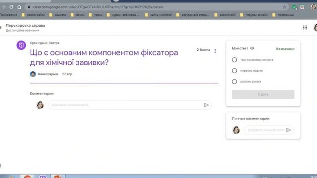
Task: Open the extension icon next to the shield
Action: (x=302, y=7)
